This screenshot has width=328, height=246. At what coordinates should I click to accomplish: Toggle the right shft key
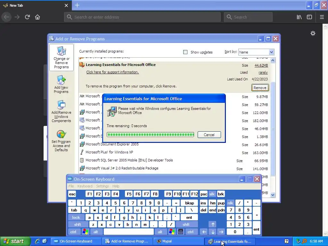[x=186, y=225]
